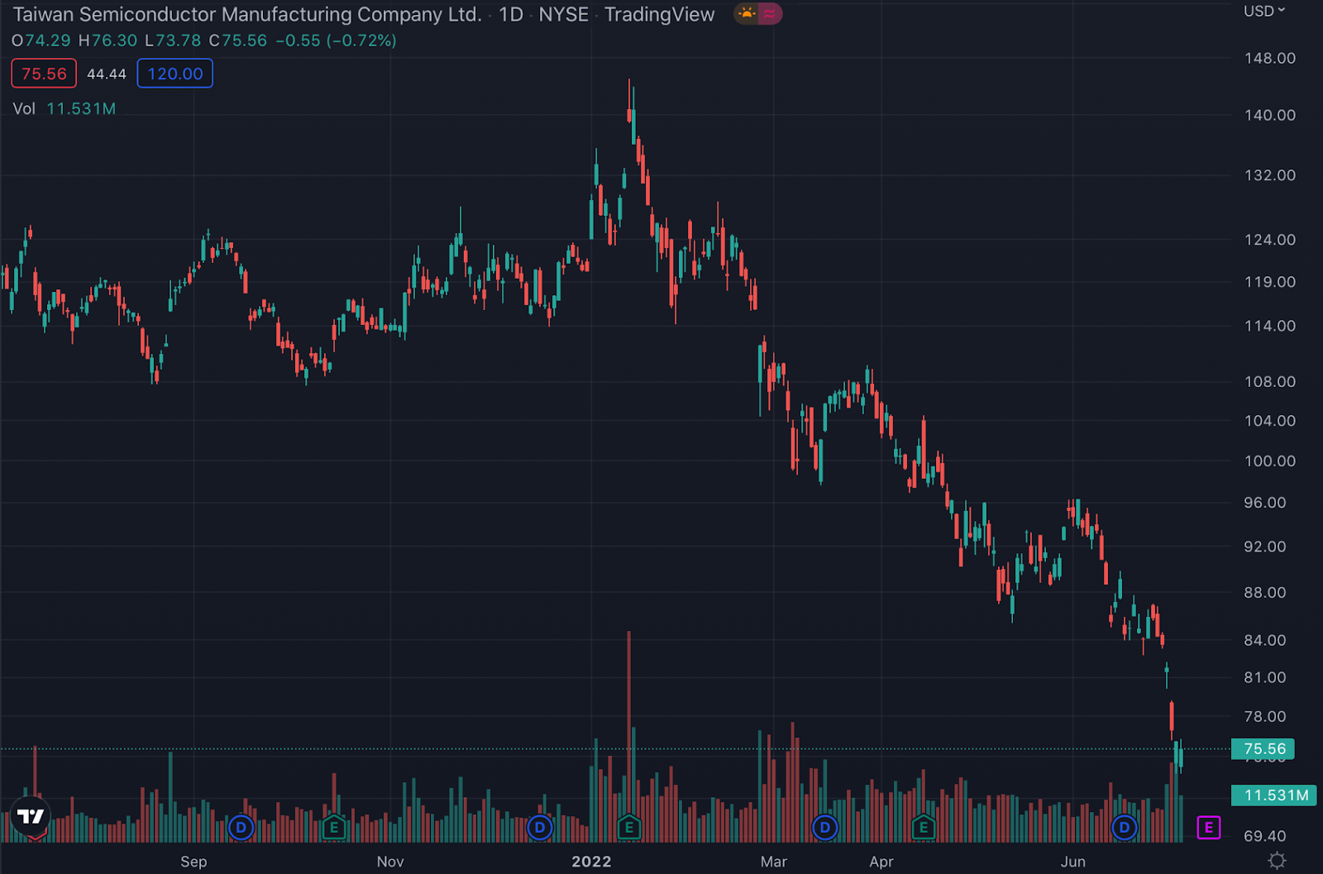Click the Mar time axis label

pyautogui.click(x=774, y=862)
